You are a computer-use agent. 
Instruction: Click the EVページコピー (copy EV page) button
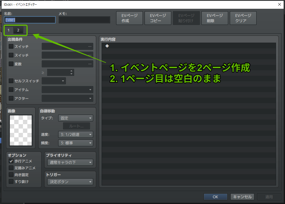[x=158, y=18]
